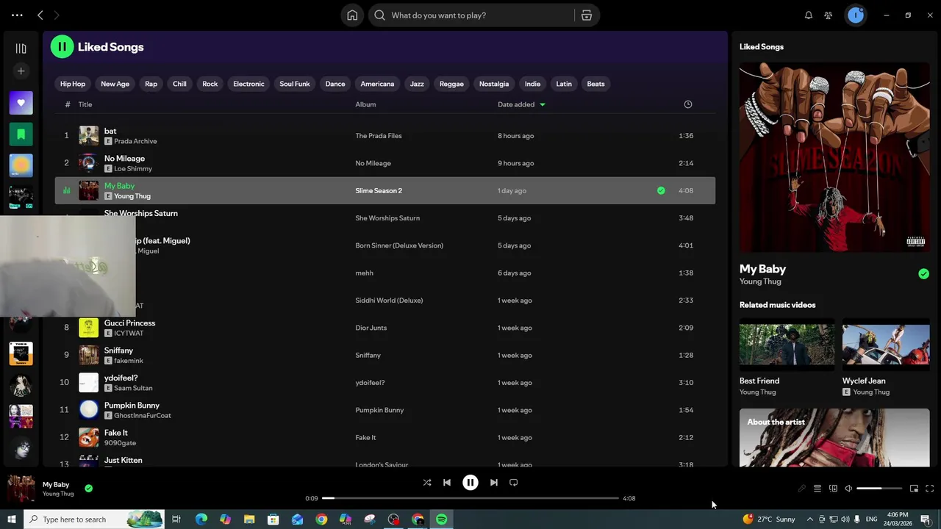This screenshot has width=941, height=529.
Task: Open File Explorer from the taskbar
Action: pos(249,519)
